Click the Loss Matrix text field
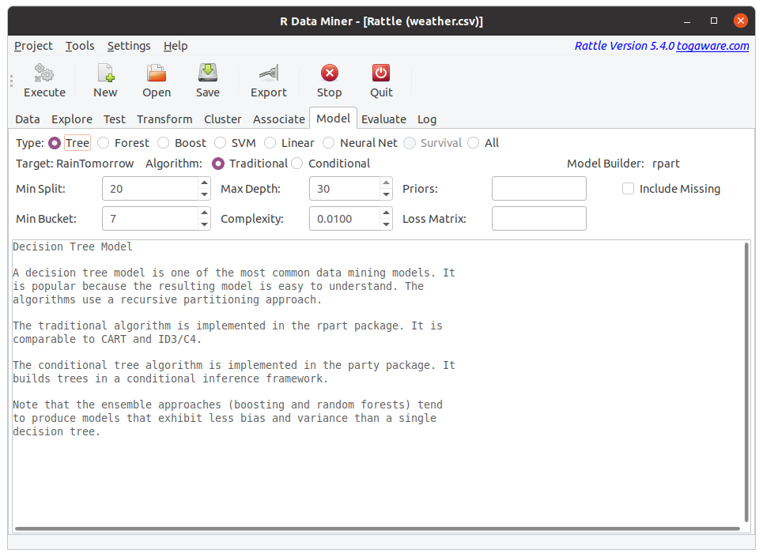This screenshot has width=763, height=557. coord(539,219)
